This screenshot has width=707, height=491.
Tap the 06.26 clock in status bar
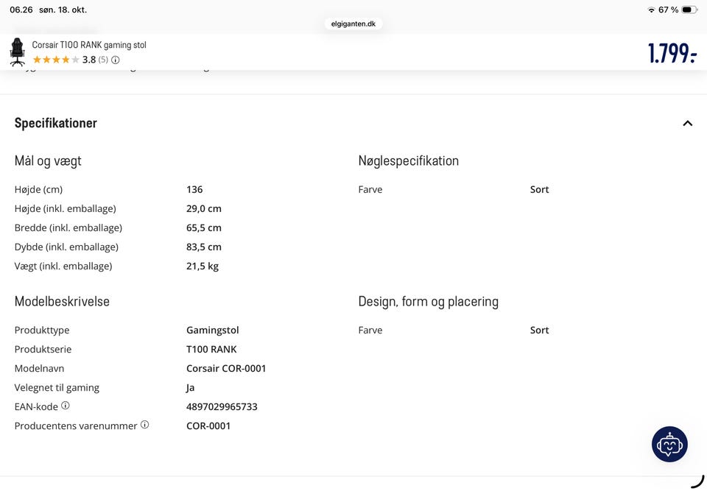pos(21,10)
